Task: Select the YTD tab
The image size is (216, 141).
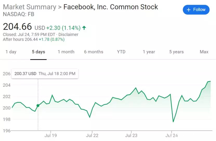Action: 121,52
